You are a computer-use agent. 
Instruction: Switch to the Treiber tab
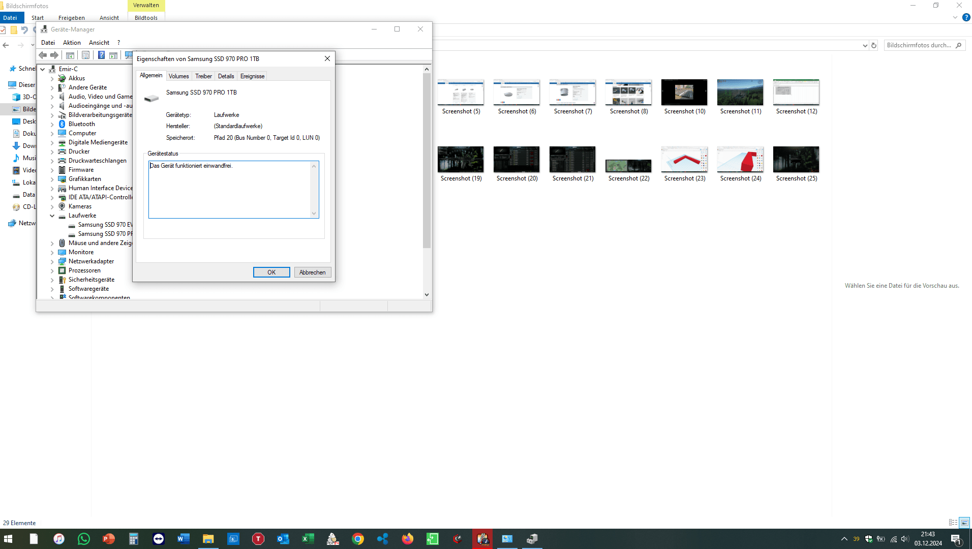pyautogui.click(x=203, y=76)
